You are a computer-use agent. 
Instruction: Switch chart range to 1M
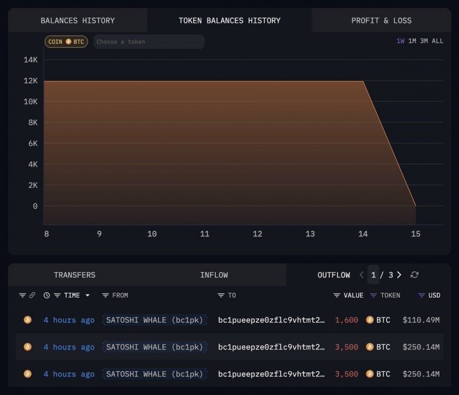[x=412, y=41]
